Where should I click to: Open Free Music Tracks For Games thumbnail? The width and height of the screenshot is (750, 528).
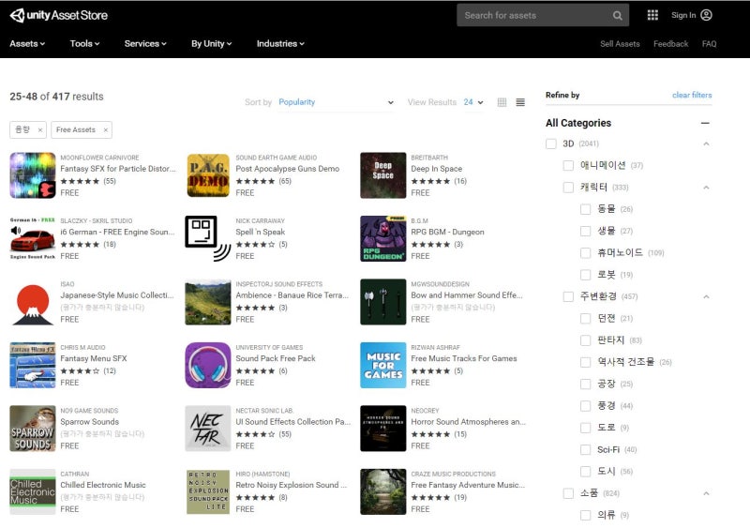pos(383,365)
